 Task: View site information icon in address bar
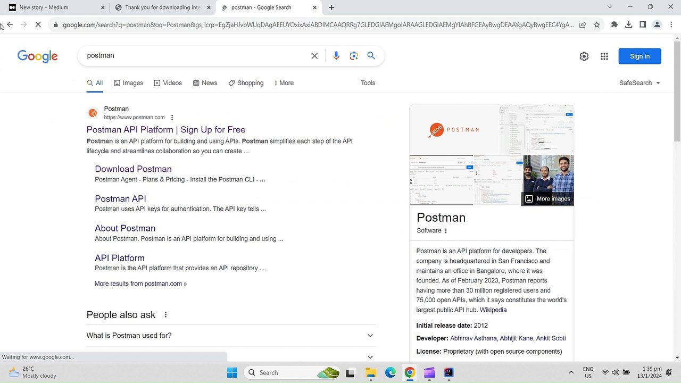click(55, 24)
